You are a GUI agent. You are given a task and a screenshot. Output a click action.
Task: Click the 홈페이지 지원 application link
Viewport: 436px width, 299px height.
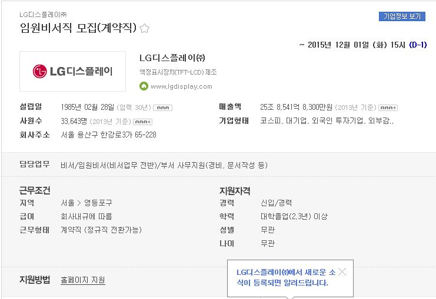pyautogui.click(x=83, y=280)
